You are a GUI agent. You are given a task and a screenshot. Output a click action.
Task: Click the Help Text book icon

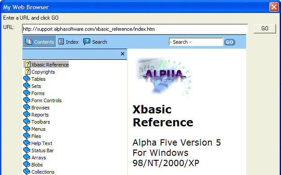click(27, 143)
